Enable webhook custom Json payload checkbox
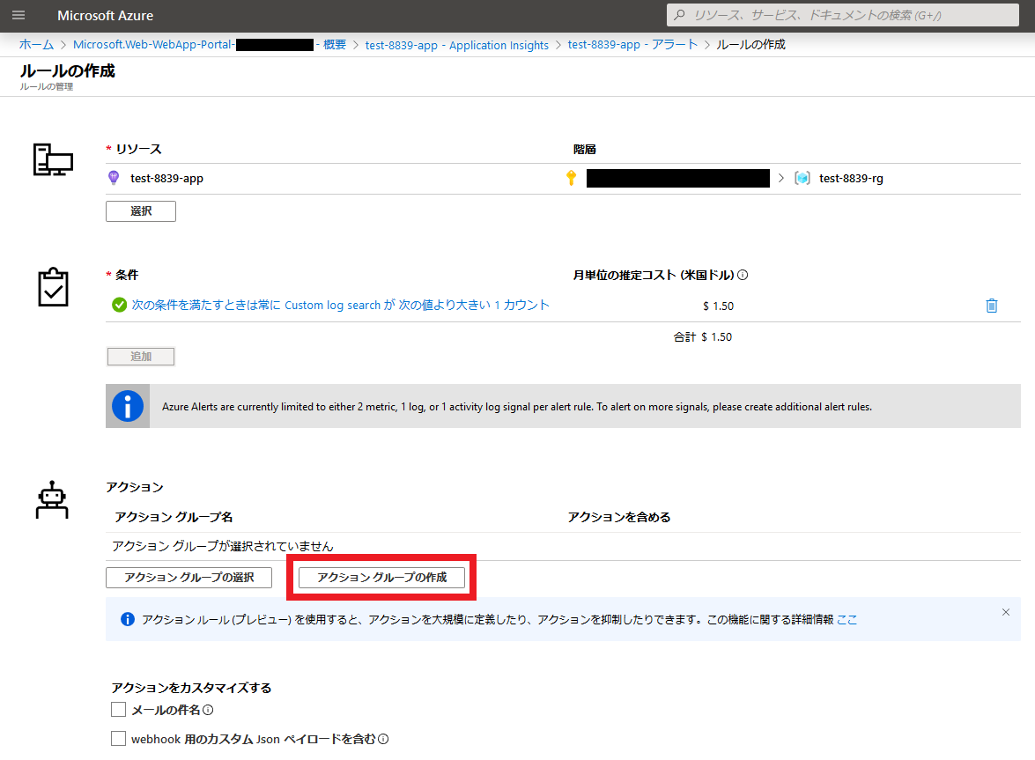The height and width of the screenshot is (760, 1035). coord(118,739)
